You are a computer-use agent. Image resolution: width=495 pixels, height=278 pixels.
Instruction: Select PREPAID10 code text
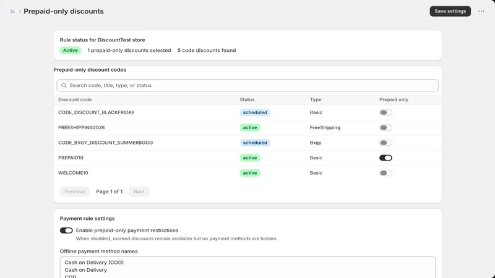tap(71, 158)
